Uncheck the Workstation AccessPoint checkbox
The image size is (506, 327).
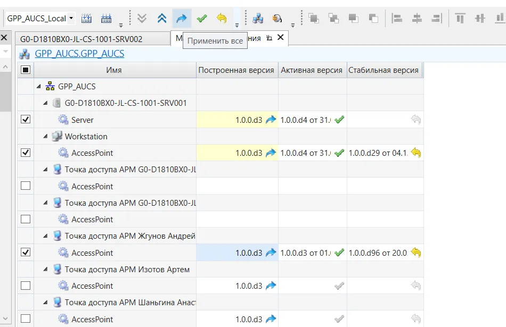(26, 153)
